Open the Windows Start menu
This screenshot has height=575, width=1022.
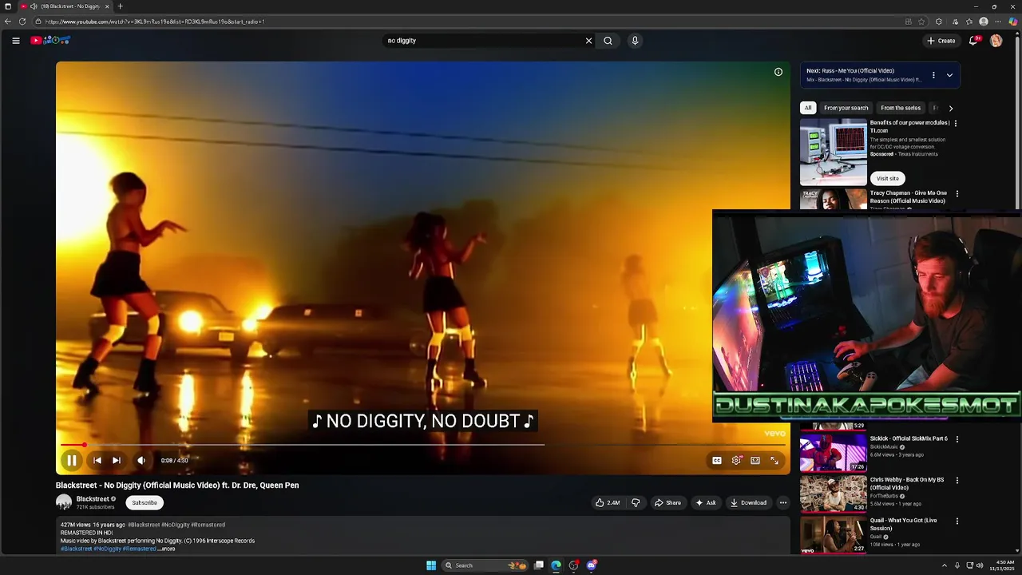[x=431, y=565]
